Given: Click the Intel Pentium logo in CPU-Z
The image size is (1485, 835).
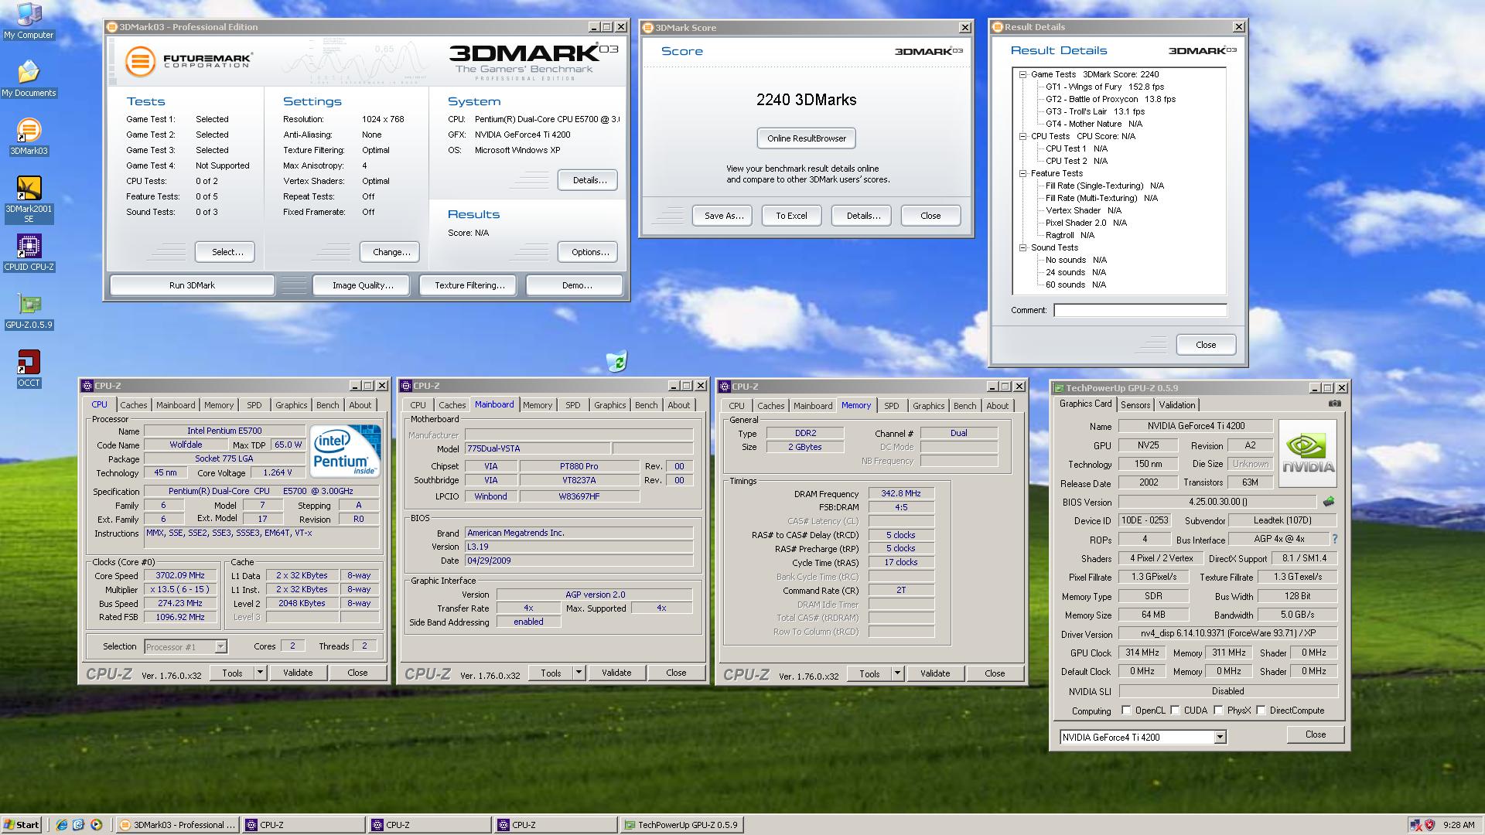Looking at the screenshot, I should pos(345,450).
